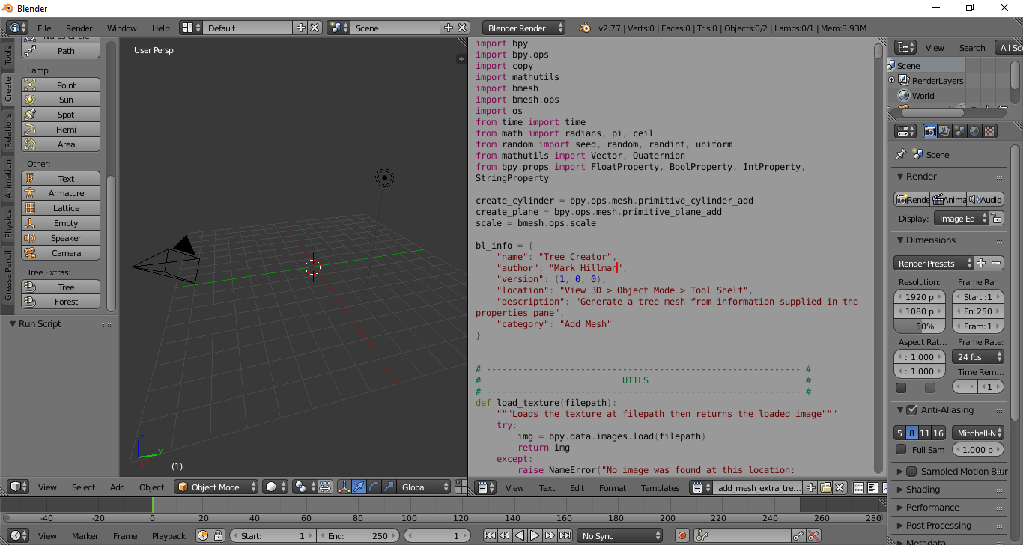Select the Render Layers properties tab icon
Viewport: 1023px width, 545px height.
(944, 131)
